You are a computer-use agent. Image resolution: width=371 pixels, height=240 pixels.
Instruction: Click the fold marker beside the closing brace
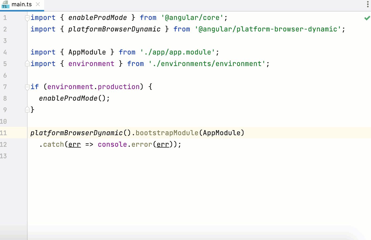click(x=27, y=110)
